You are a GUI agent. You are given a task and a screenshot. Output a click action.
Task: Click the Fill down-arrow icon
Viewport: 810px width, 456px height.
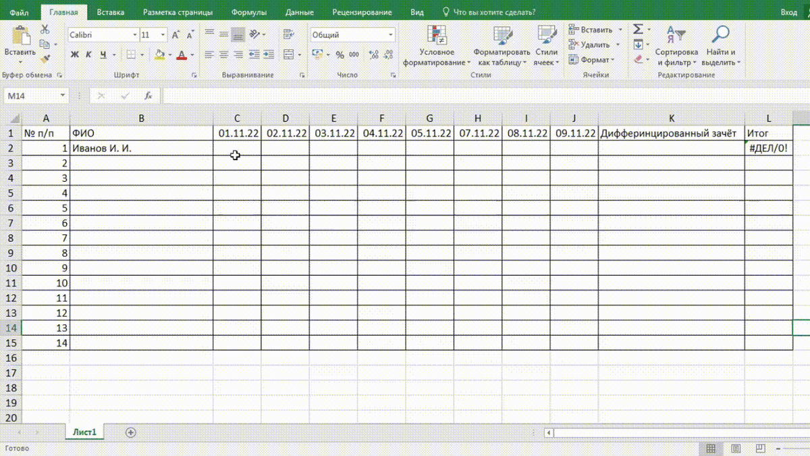(x=638, y=44)
